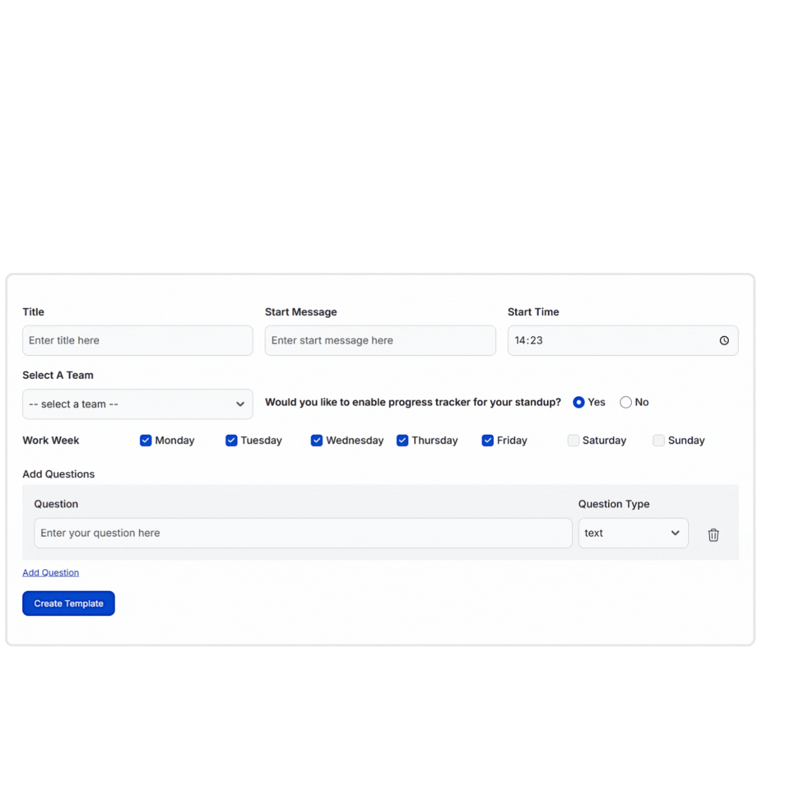Screen dimensions: 789x789
Task: Delete the question using the trash icon
Action: [x=713, y=534]
